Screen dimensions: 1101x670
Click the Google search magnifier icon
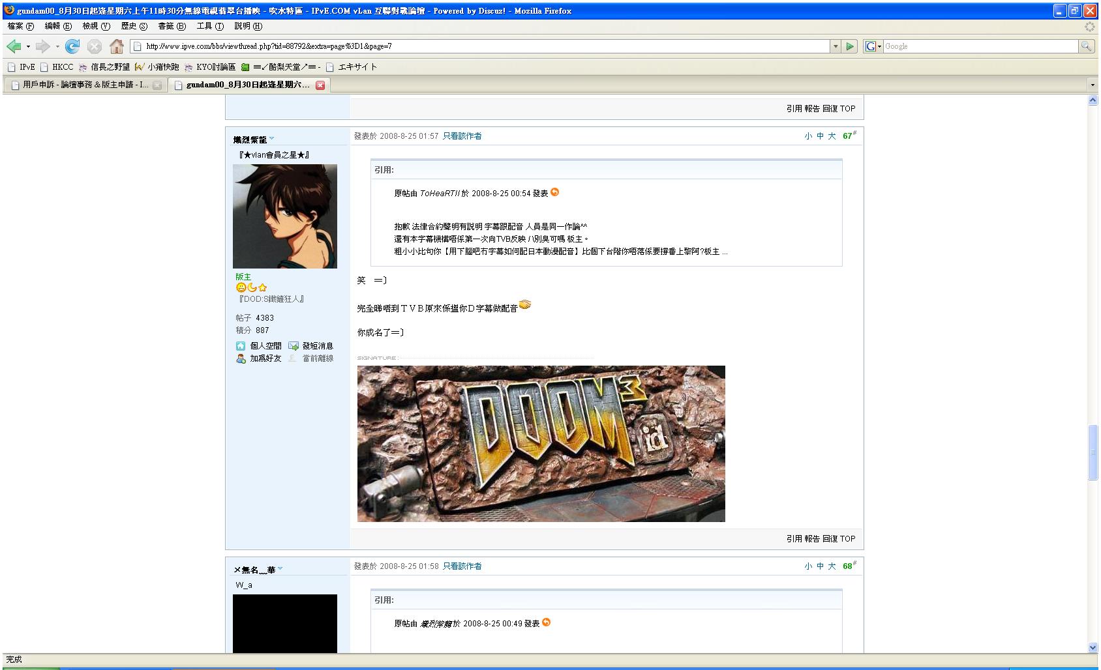(1085, 46)
